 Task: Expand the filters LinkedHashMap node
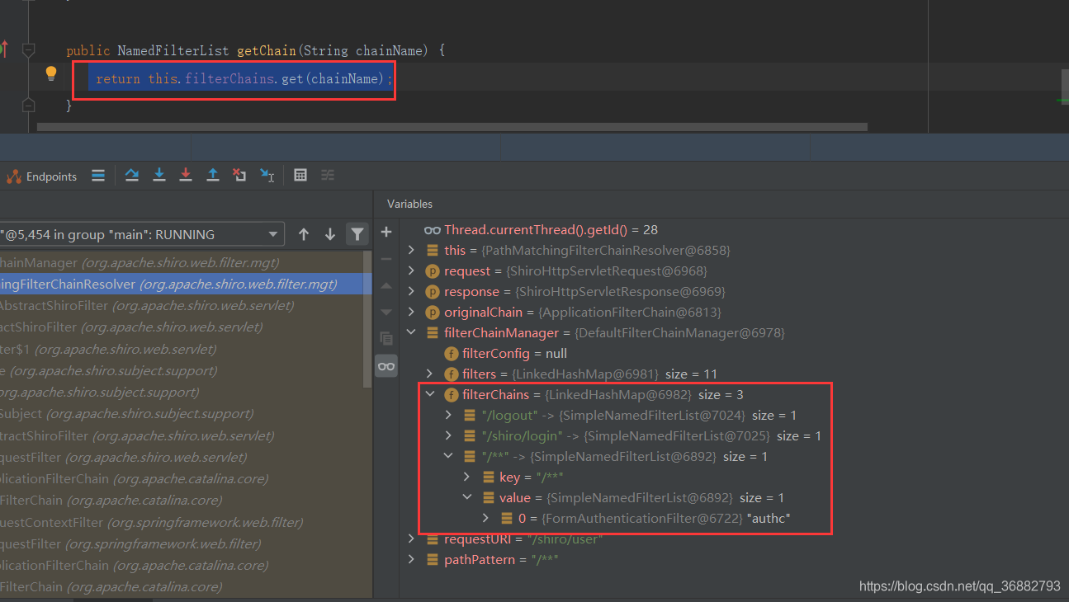pos(429,374)
